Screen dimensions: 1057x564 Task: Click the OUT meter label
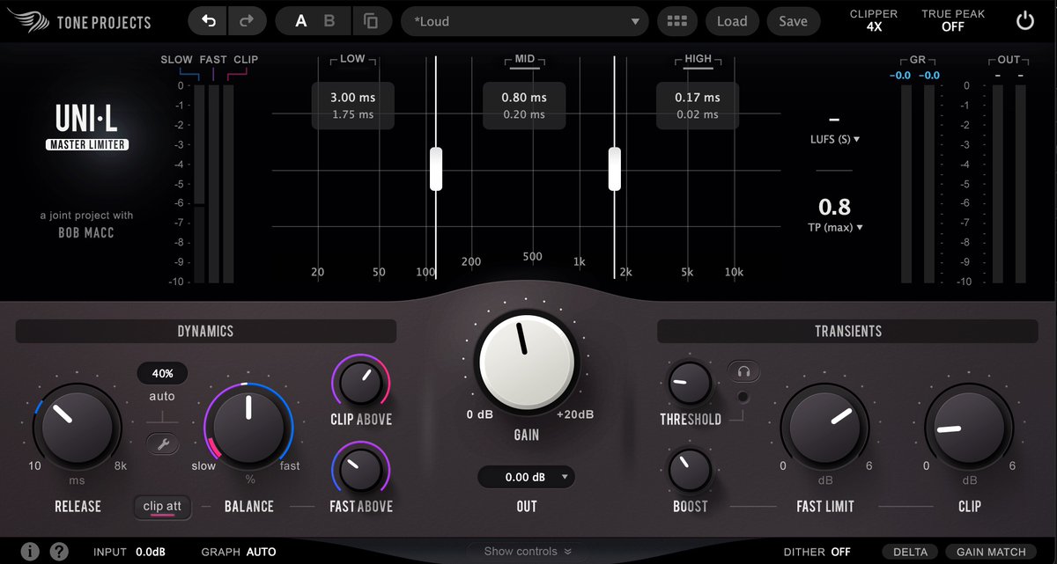1009,60
